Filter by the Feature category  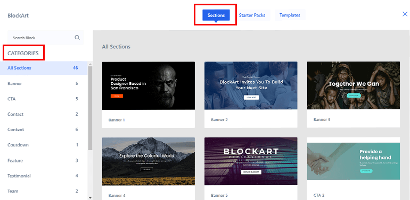44,161
